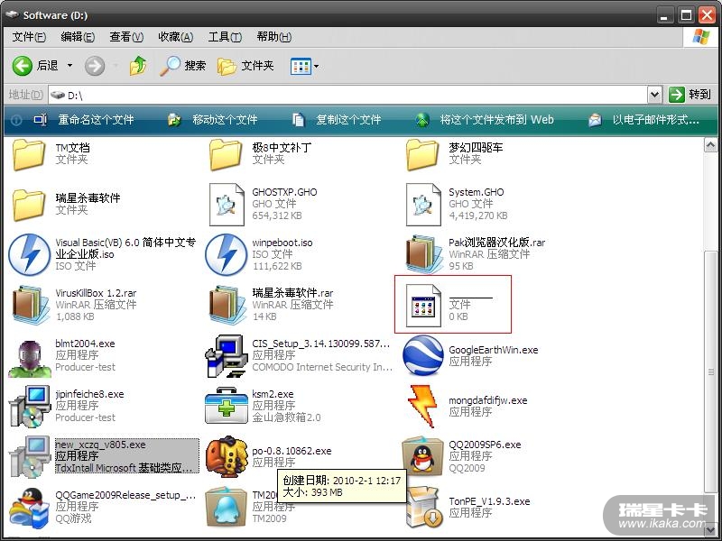The image size is (722, 541).
Task: Click the GHOSTXP.GHO file name text
Action: pos(284,192)
